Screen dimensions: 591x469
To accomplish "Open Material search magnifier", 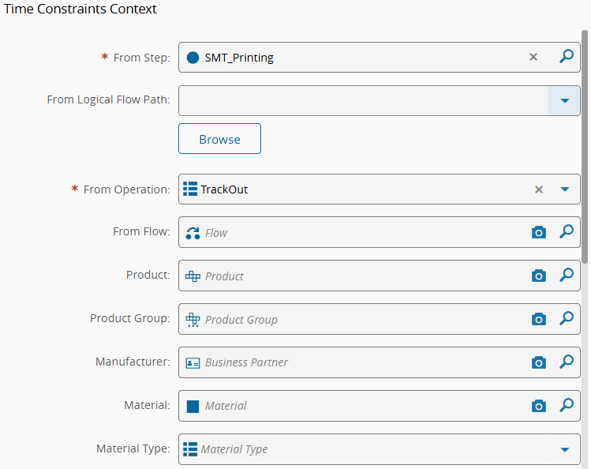I will click(566, 405).
